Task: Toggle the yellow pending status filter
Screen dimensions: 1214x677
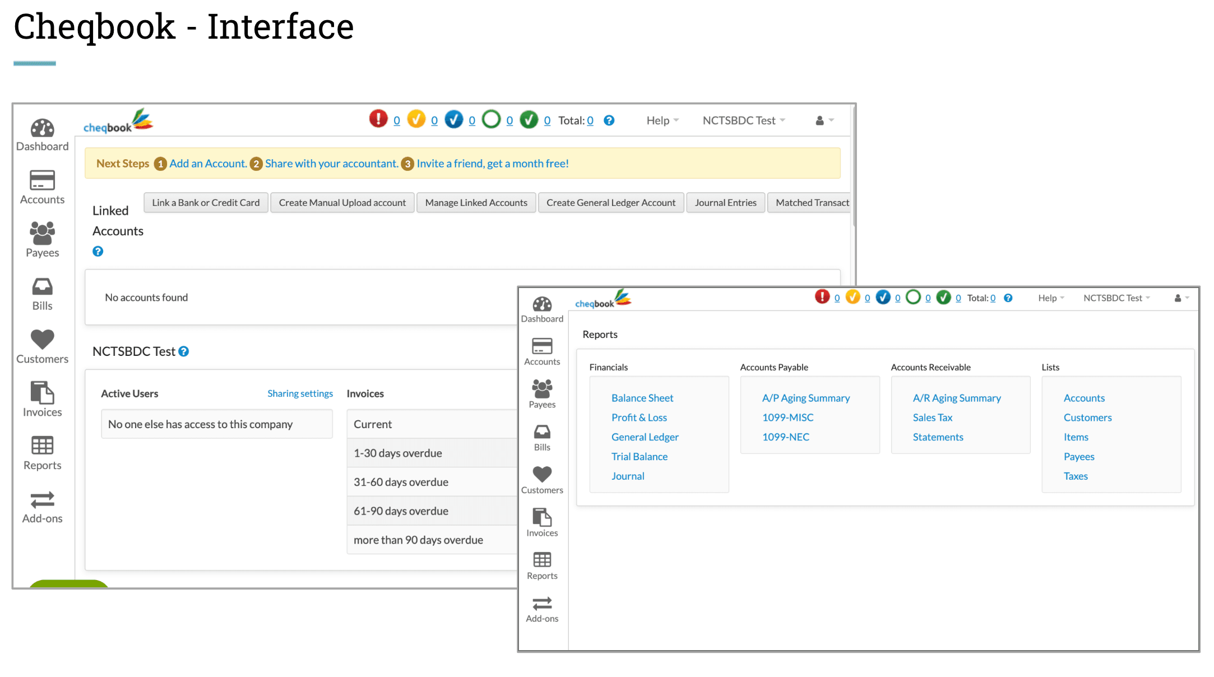Action: click(416, 119)
